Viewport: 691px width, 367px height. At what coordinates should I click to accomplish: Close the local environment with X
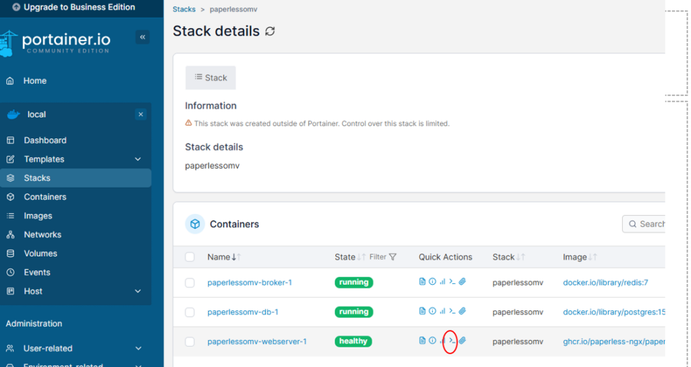coord(140,115)
